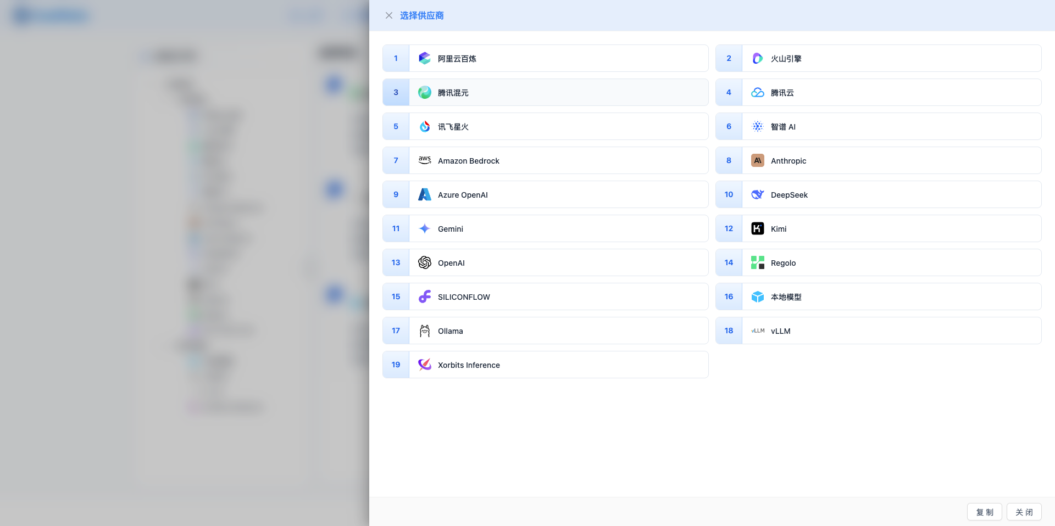Click the OpenAI logo icon
1055x526 pixels.
[424, 262]
